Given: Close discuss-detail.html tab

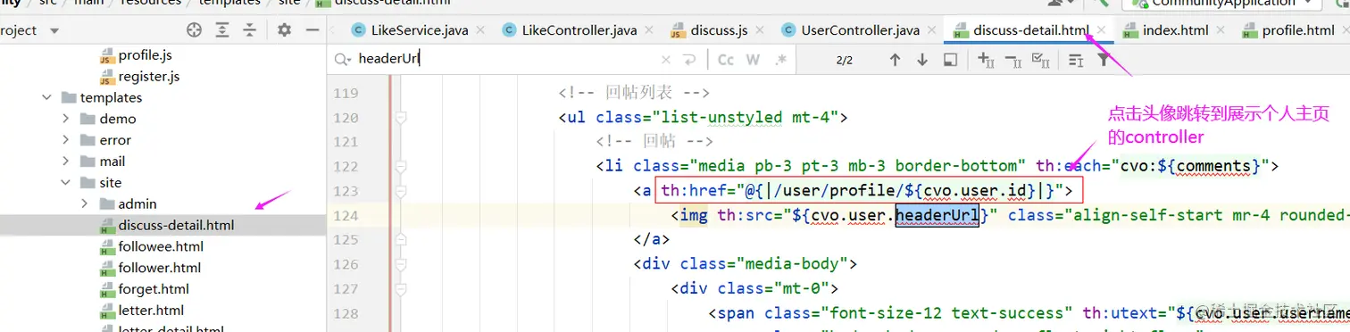Looking at the screenshot, I should tap(1102, 30).
